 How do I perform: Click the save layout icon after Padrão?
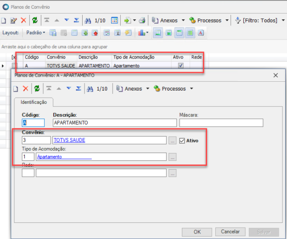click(x=53, y=33)
